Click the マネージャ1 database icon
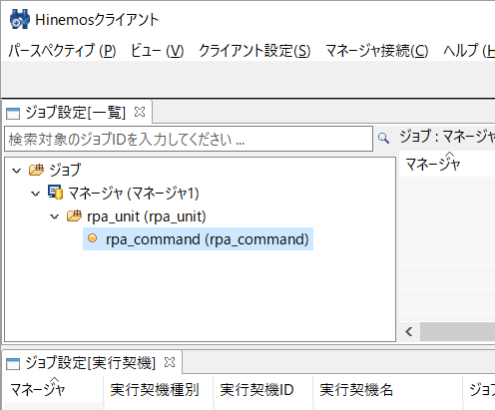 [x=55, y=193]
